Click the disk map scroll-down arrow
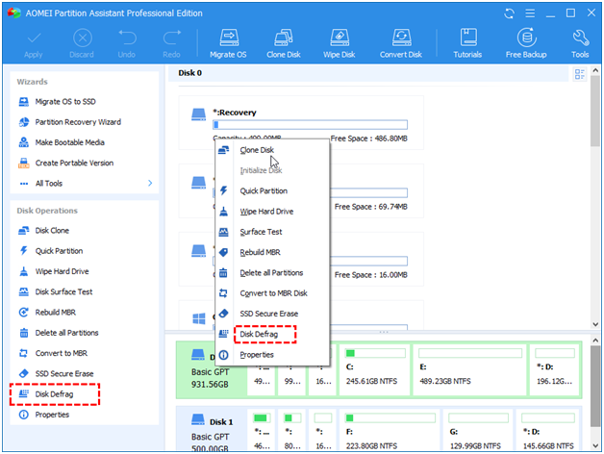 (595, 445)
